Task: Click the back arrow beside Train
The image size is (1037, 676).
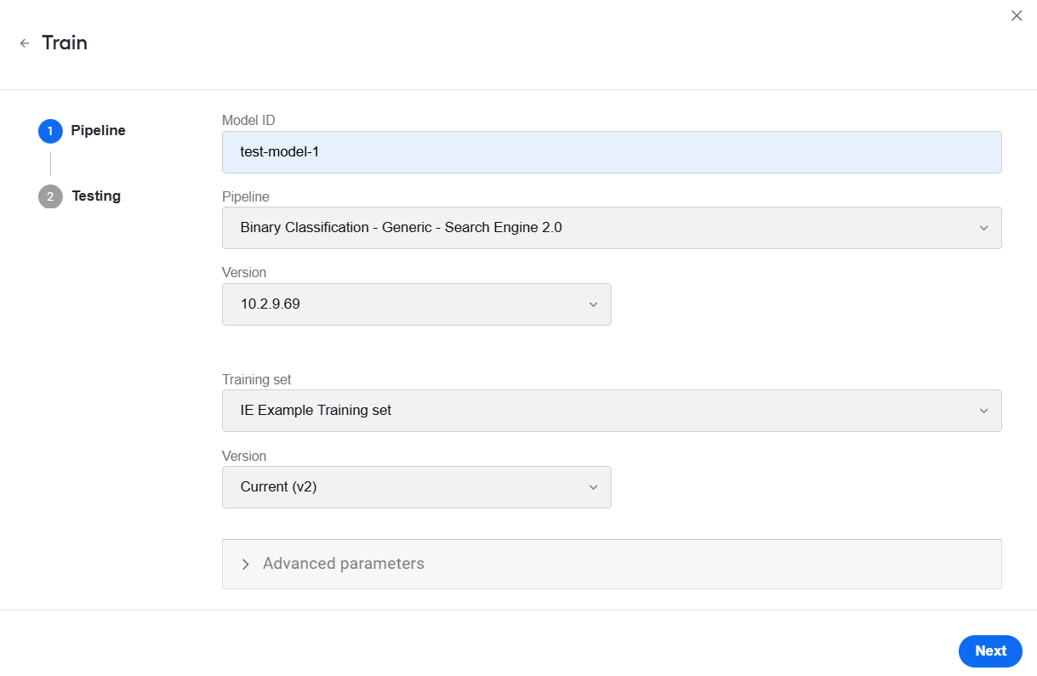Action: click(25, 43)
